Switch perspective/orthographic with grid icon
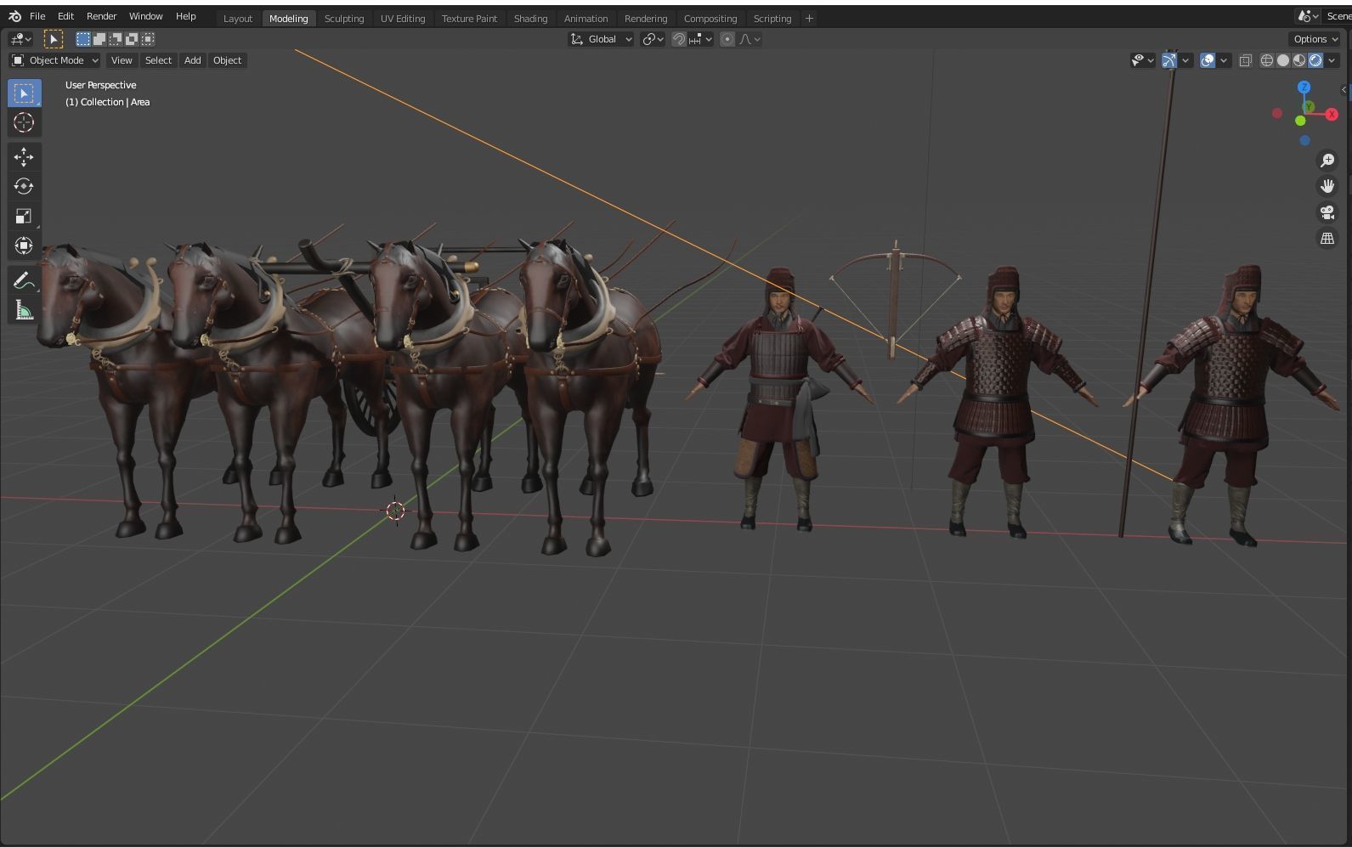This screenshot has height=847, width=1352. (x=1327, y=239)
